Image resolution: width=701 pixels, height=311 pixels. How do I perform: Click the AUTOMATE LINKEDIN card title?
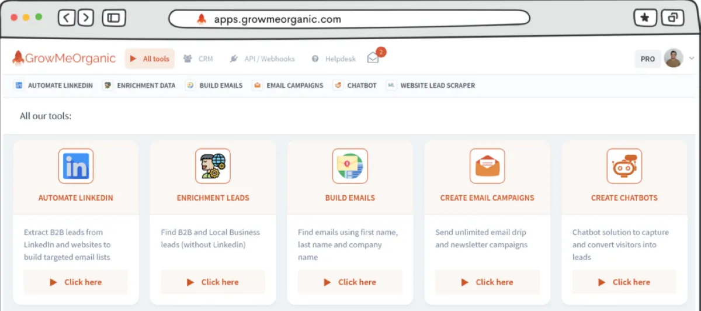click(76, 198)
